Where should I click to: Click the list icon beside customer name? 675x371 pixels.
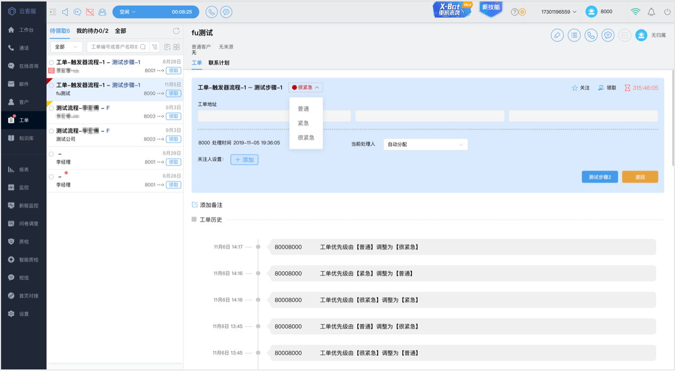click(x=574, y=36)
